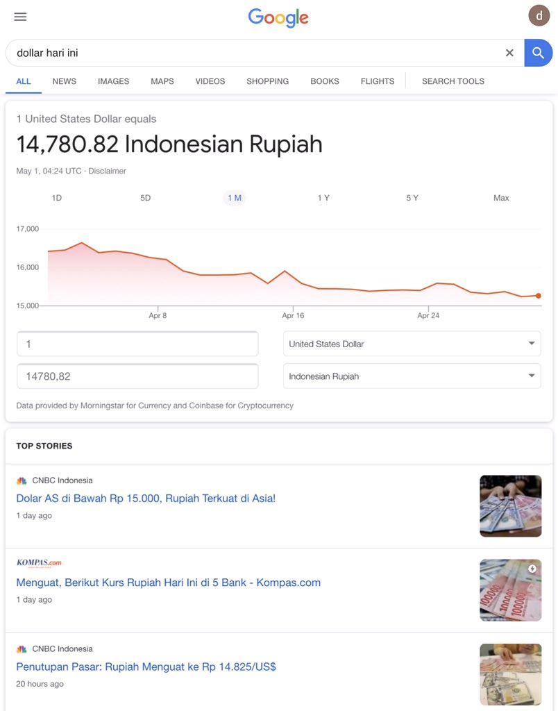
Task: Click the amount field containing 14780,82
Action: coord(138,376)
